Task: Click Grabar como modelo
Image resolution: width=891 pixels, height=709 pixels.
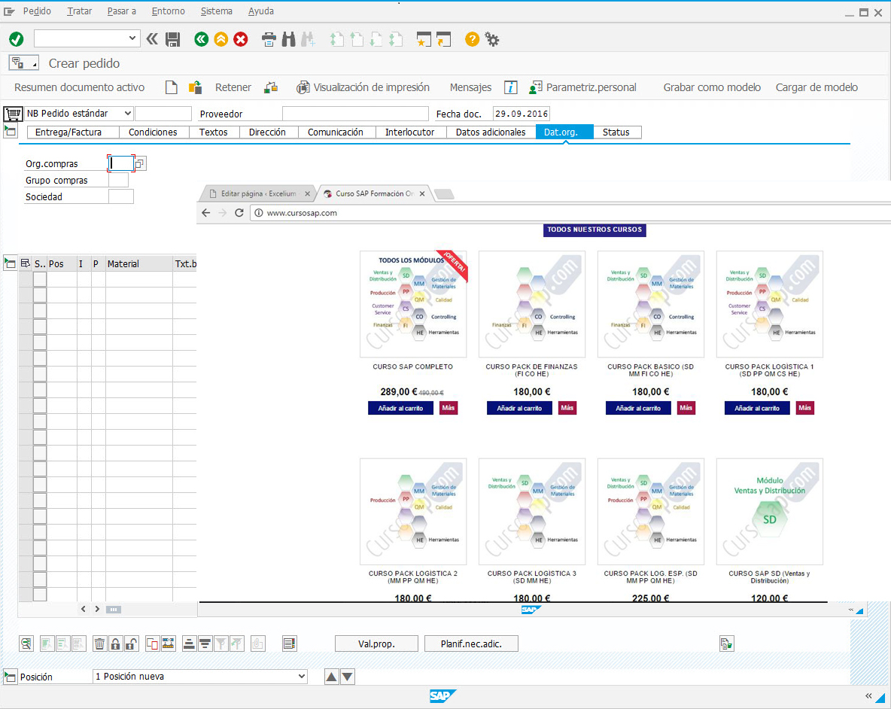Action: pyautogui.click(x=712, y=87)
